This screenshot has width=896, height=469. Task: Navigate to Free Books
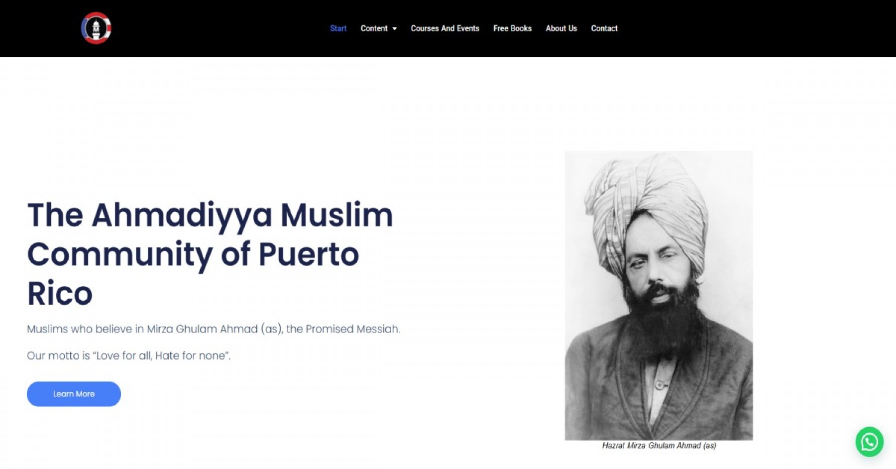point(512,28)
